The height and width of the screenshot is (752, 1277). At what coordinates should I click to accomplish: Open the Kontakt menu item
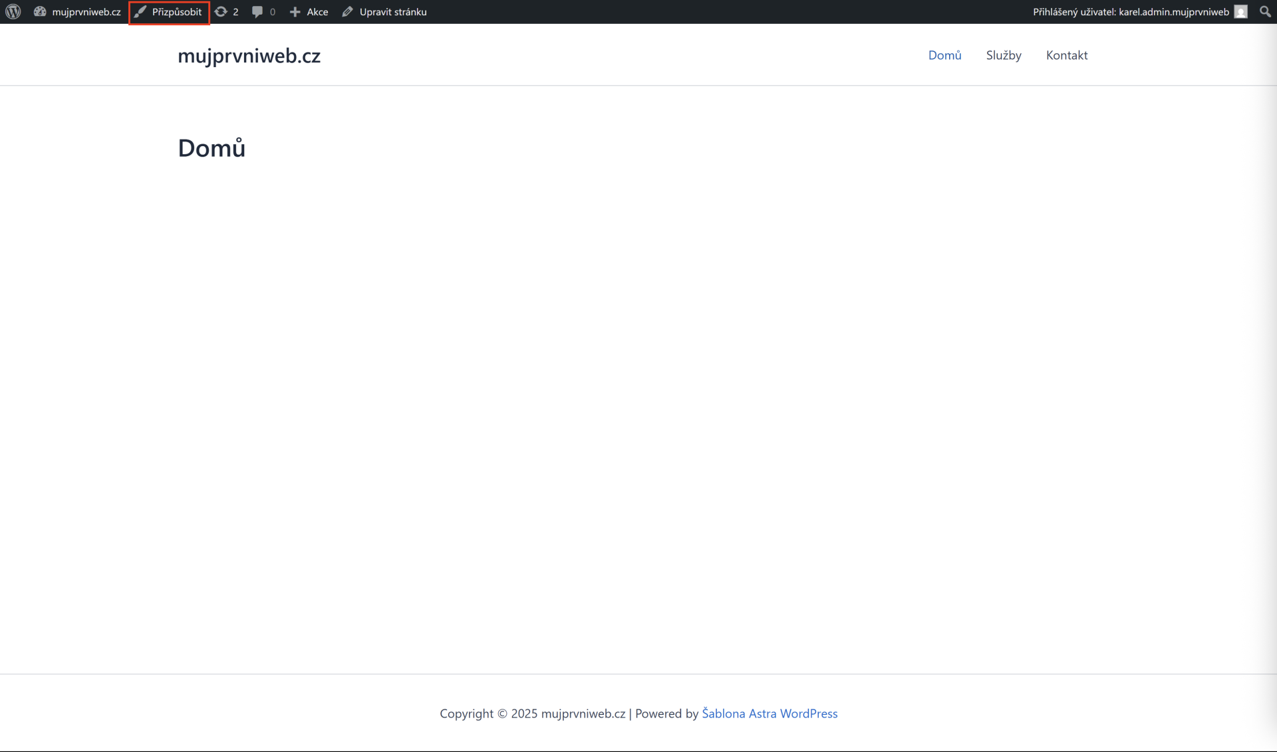[1066, 55]
